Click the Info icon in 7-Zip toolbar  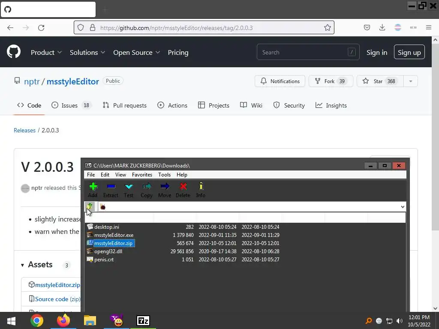coord(201,190)
